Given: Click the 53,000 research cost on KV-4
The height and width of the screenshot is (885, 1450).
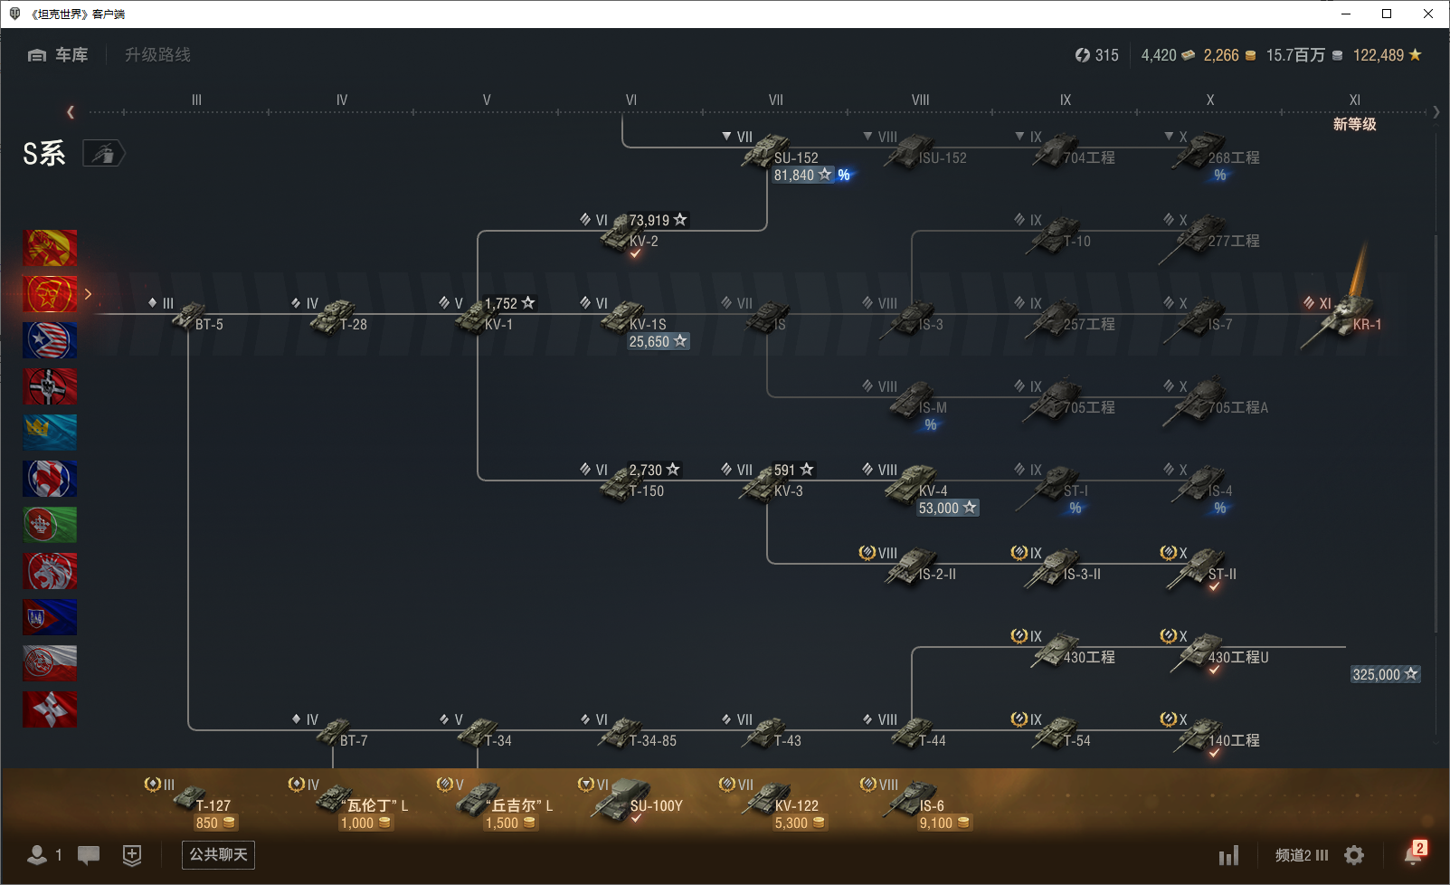Looking at the screenshot, I should [947, 509].
